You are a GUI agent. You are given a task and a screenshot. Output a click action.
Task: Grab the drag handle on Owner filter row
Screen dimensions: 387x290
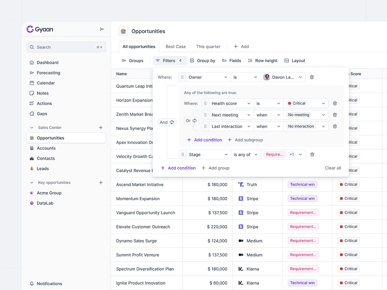click(183, 77)
